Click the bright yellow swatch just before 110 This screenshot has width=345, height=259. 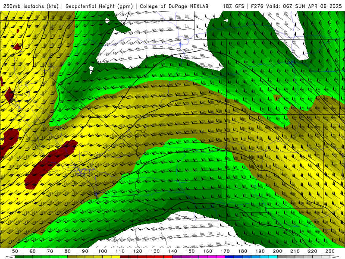(116, 257)
